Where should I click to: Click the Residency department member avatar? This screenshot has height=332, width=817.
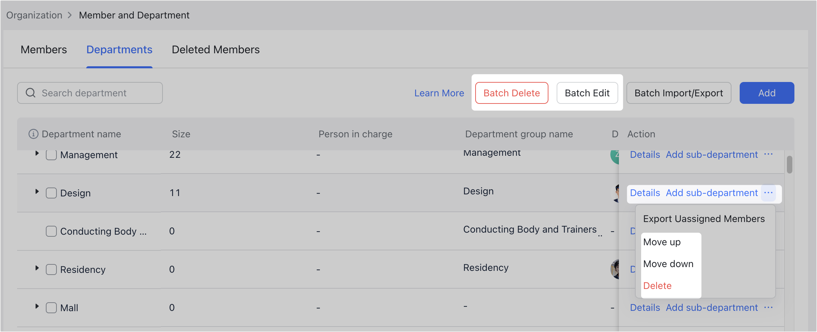tap(615, 269)
